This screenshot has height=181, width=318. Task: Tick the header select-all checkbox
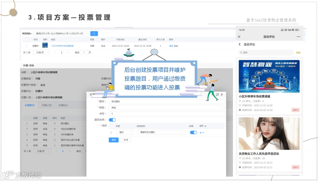26,39
